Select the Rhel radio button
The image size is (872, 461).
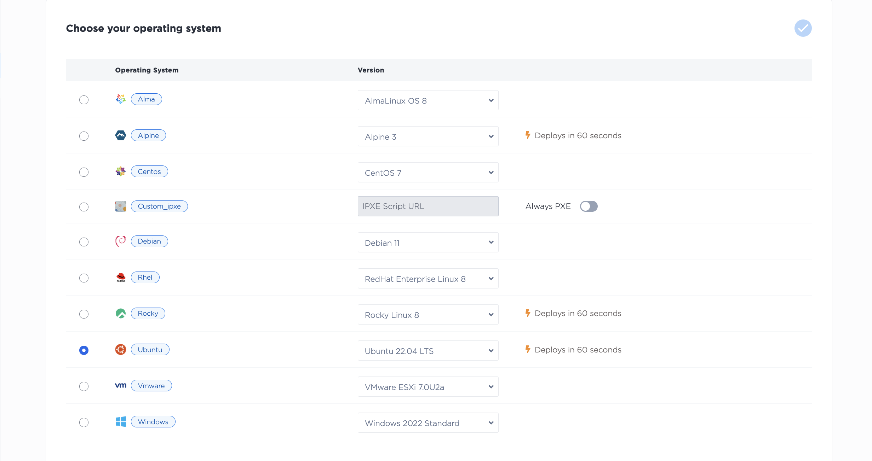coord(84,278)
